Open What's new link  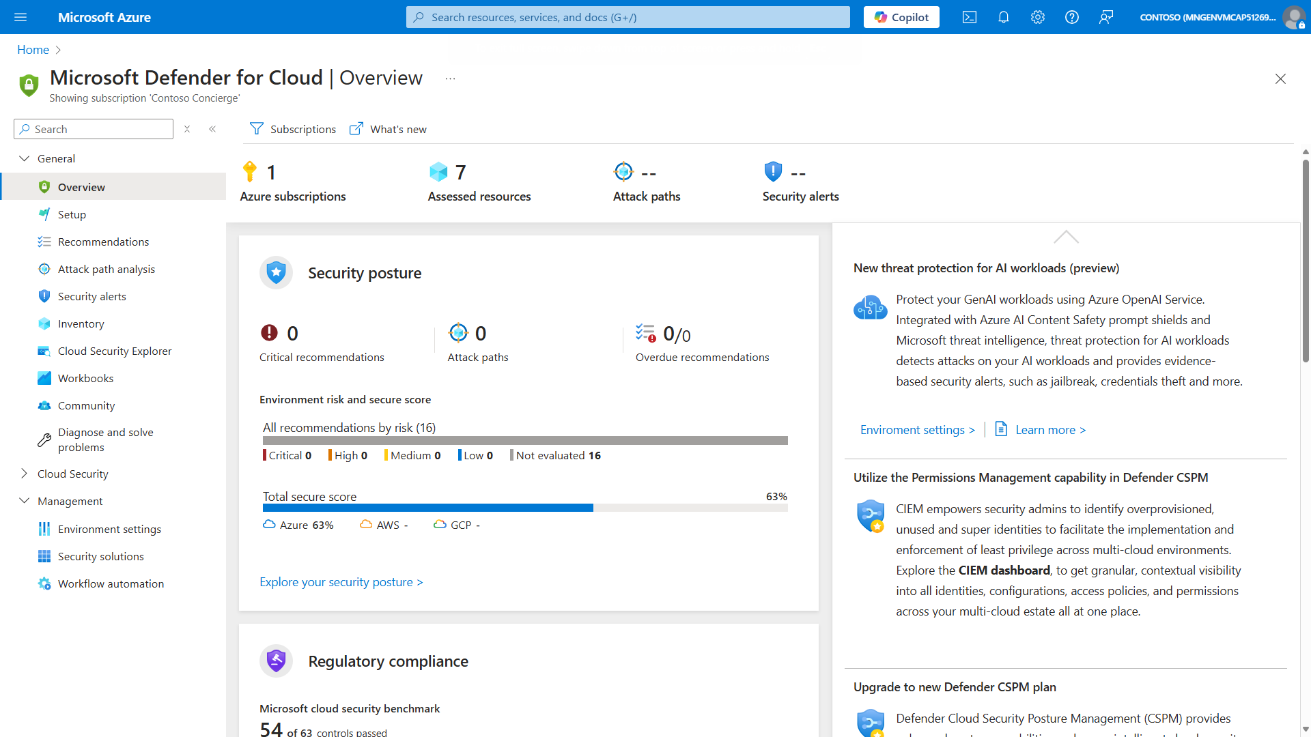pos(388,129)
